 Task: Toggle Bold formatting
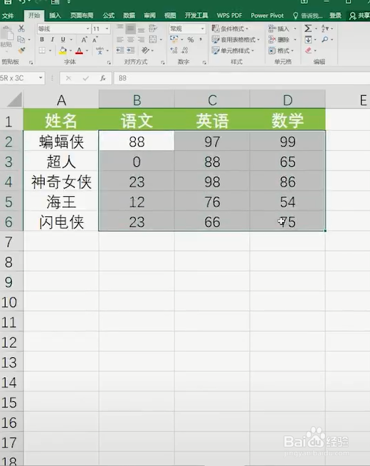[x=42, y=40]
